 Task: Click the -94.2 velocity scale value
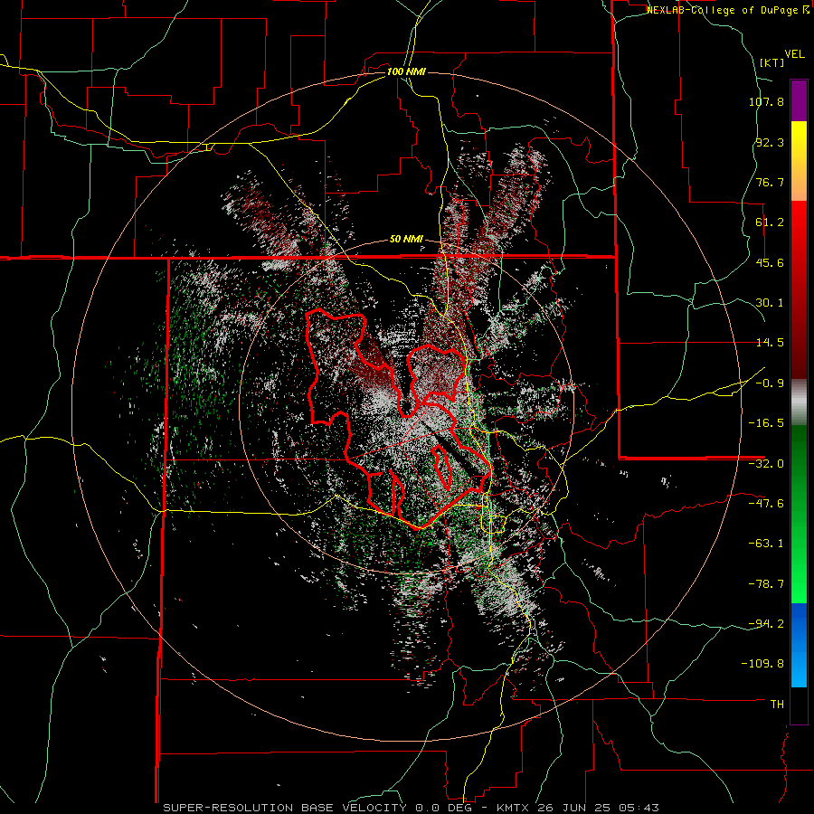(x=766, y=624)
